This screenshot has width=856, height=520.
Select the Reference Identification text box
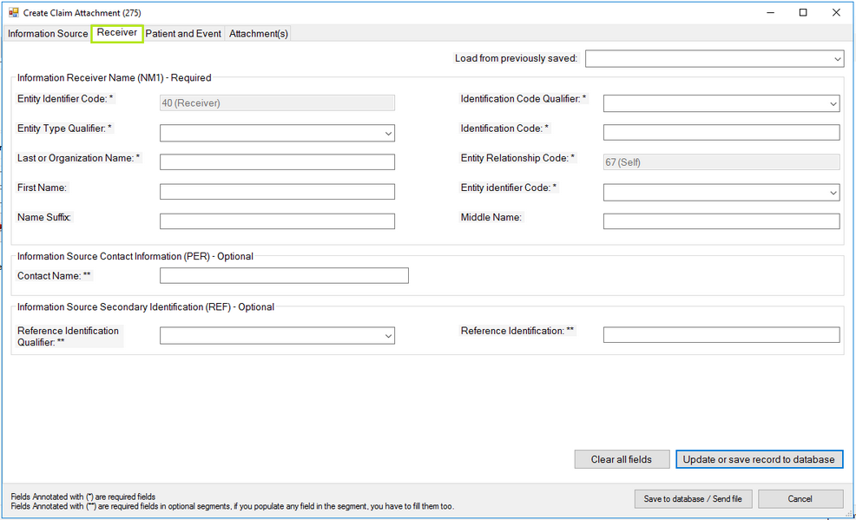(x=721, y=334)
